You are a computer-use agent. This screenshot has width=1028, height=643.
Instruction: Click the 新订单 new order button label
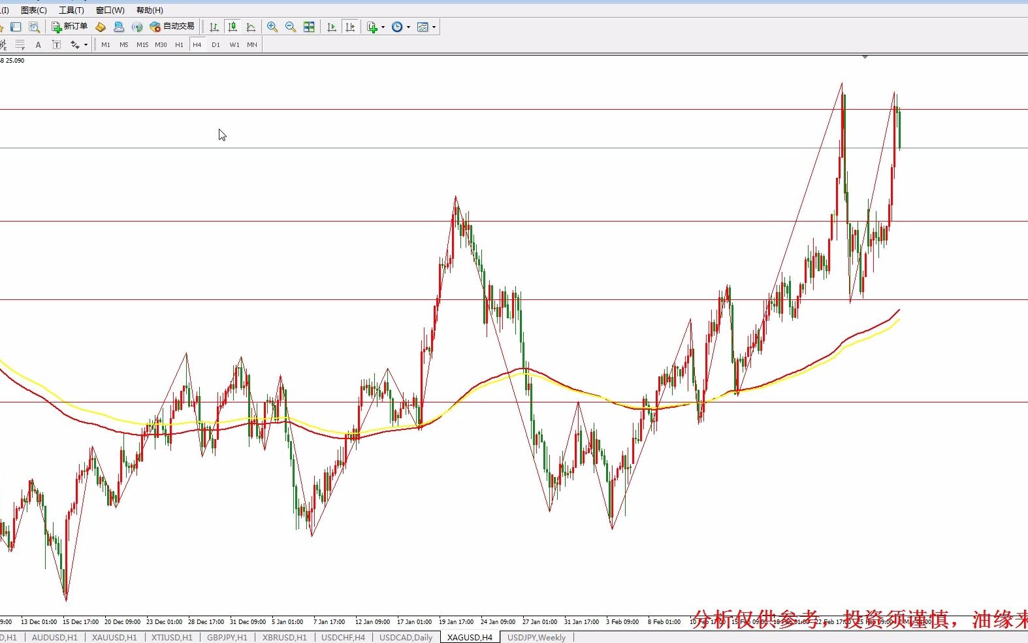click(x=75, y=26)
